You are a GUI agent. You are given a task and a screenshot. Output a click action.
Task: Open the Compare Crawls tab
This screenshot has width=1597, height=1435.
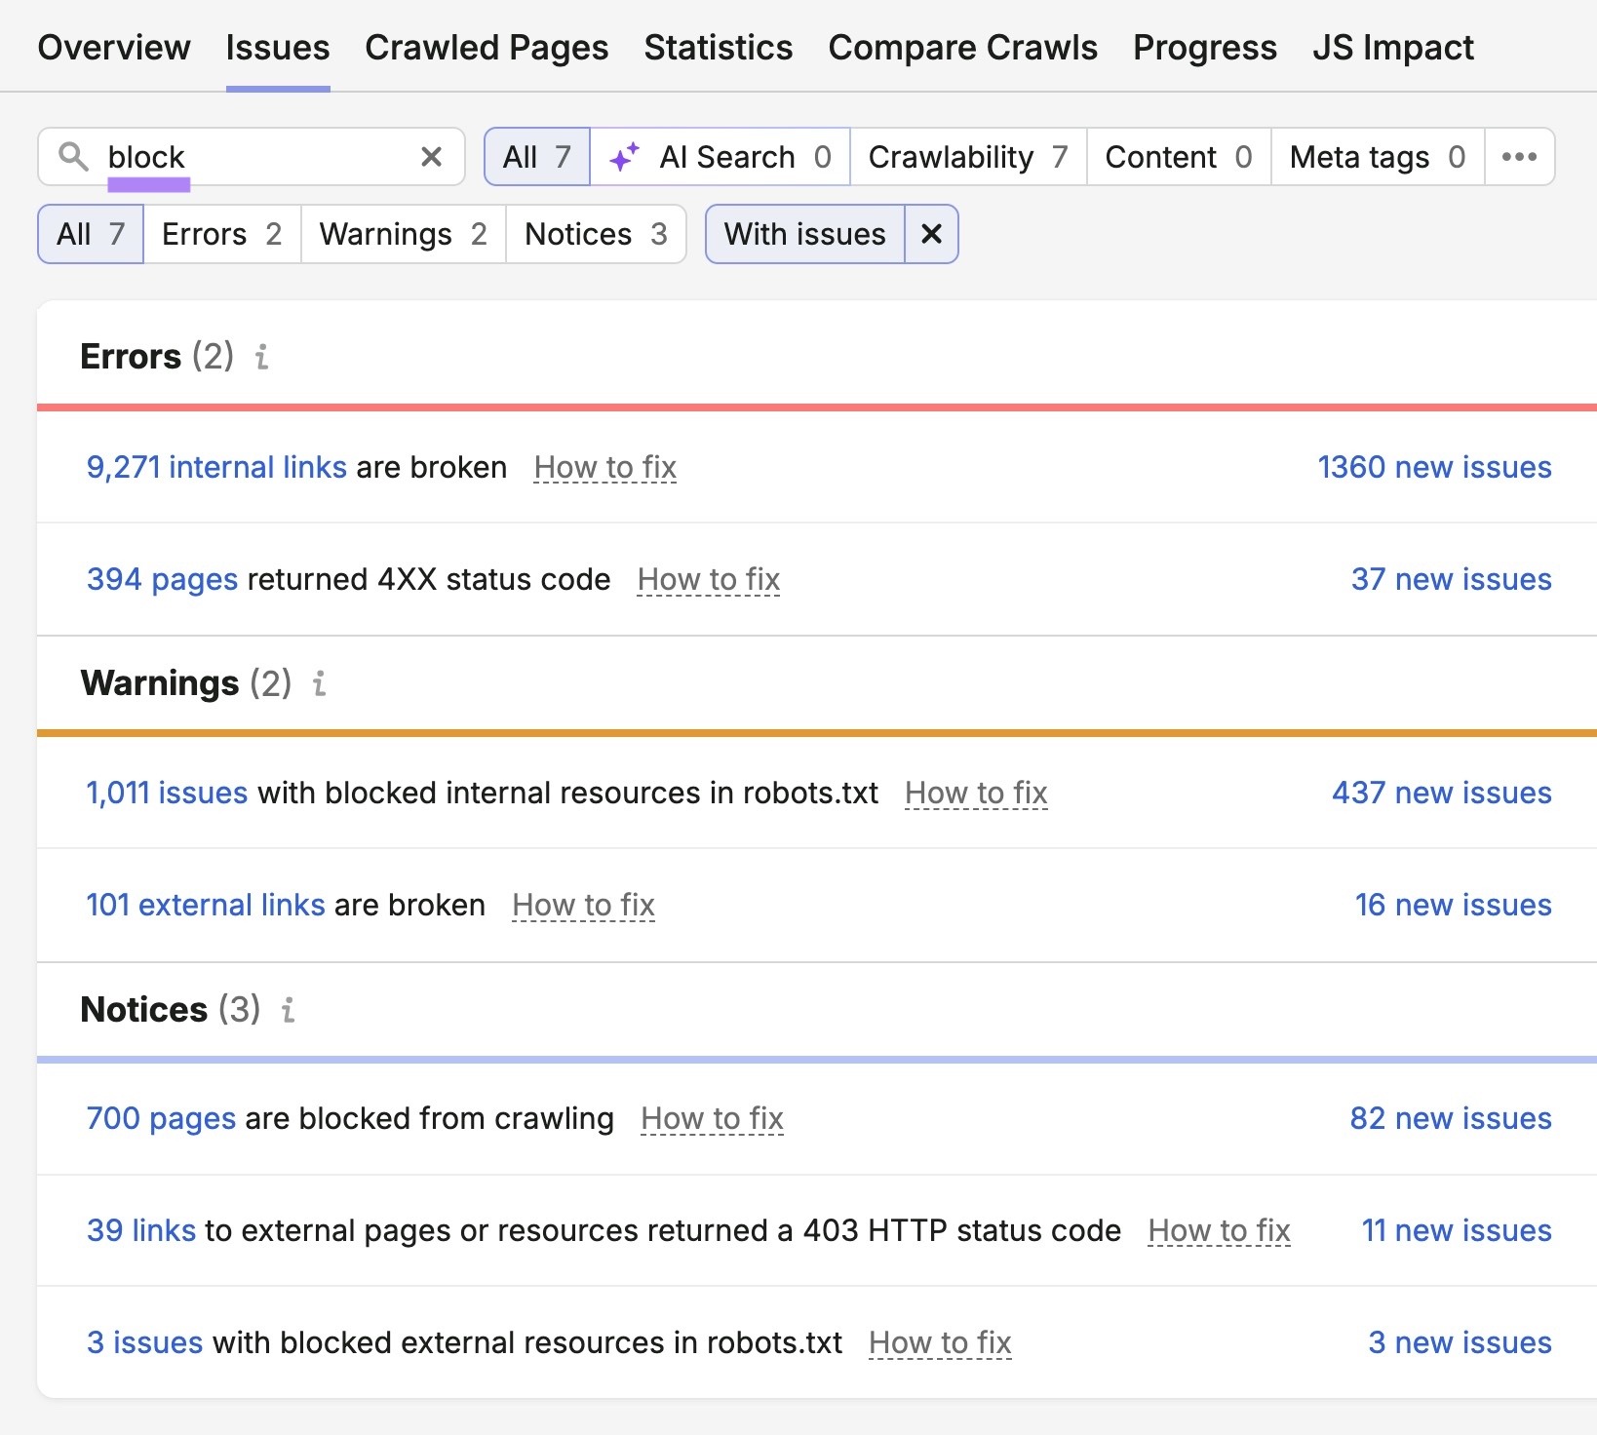[963, 47]
